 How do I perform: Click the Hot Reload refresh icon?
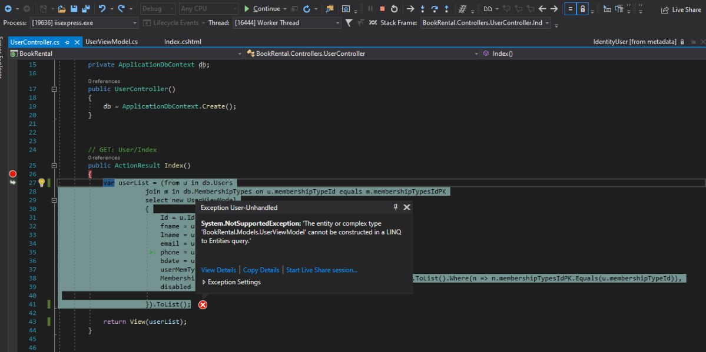pos(307,9)
